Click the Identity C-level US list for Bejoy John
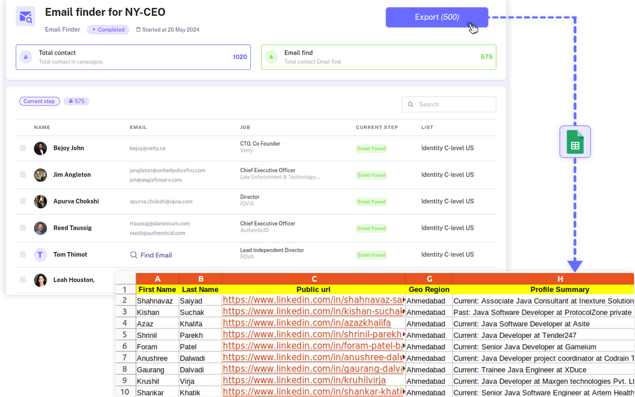This screenshot has height=397, width=635. (447, 148)
